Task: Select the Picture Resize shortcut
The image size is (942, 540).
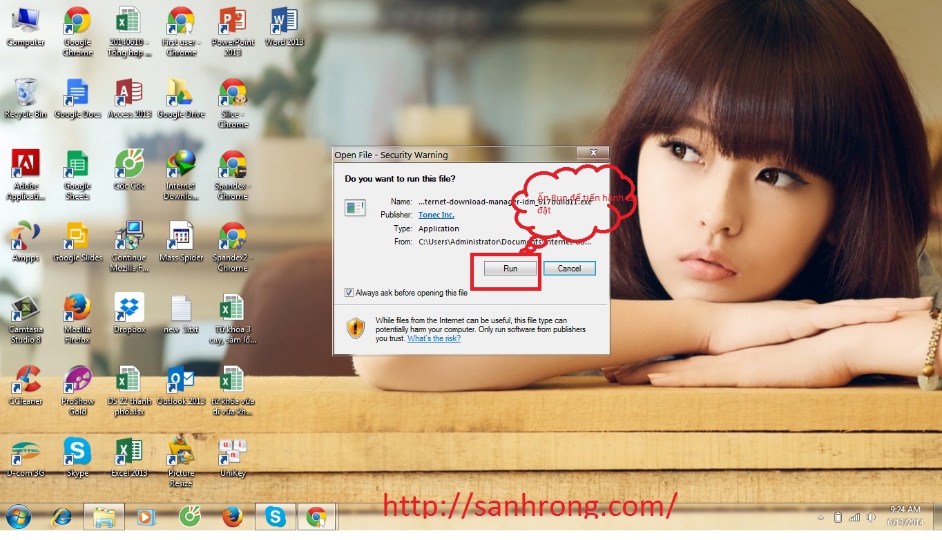Action: (x=181, y=462)
